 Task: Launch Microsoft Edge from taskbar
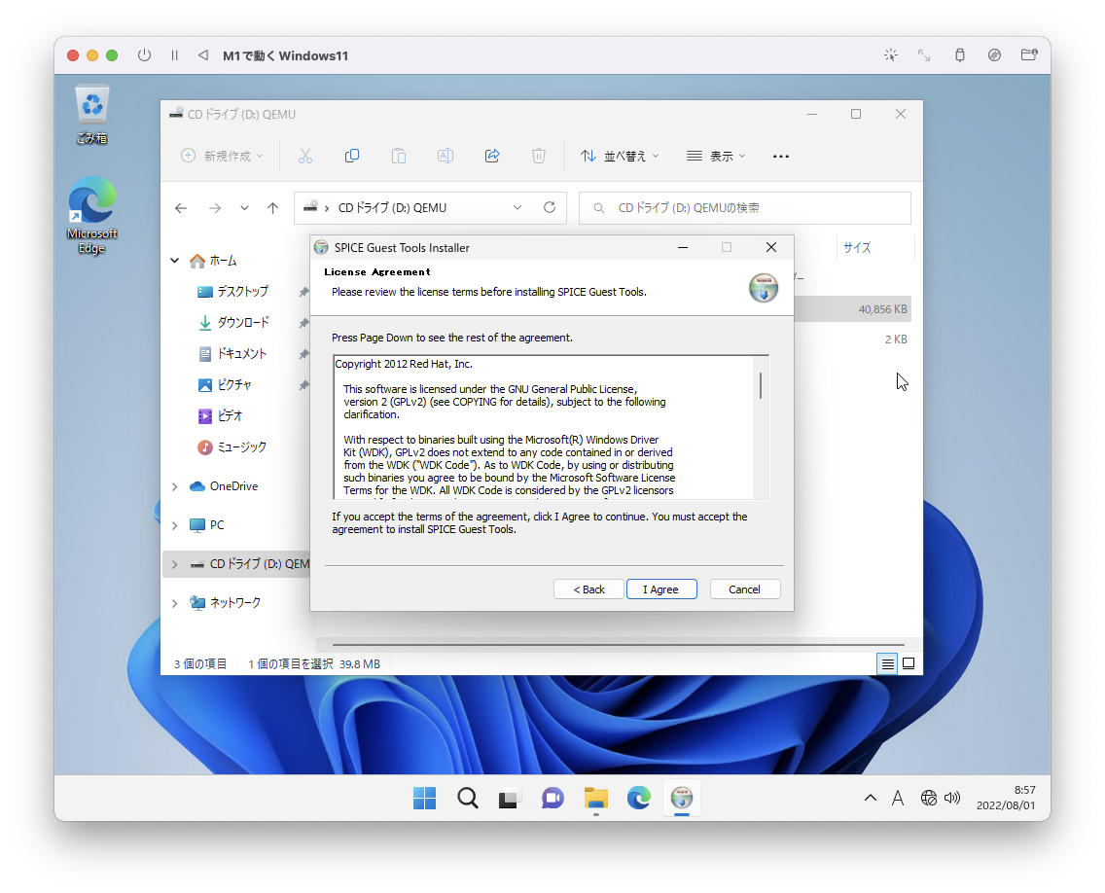coord(638,798)
